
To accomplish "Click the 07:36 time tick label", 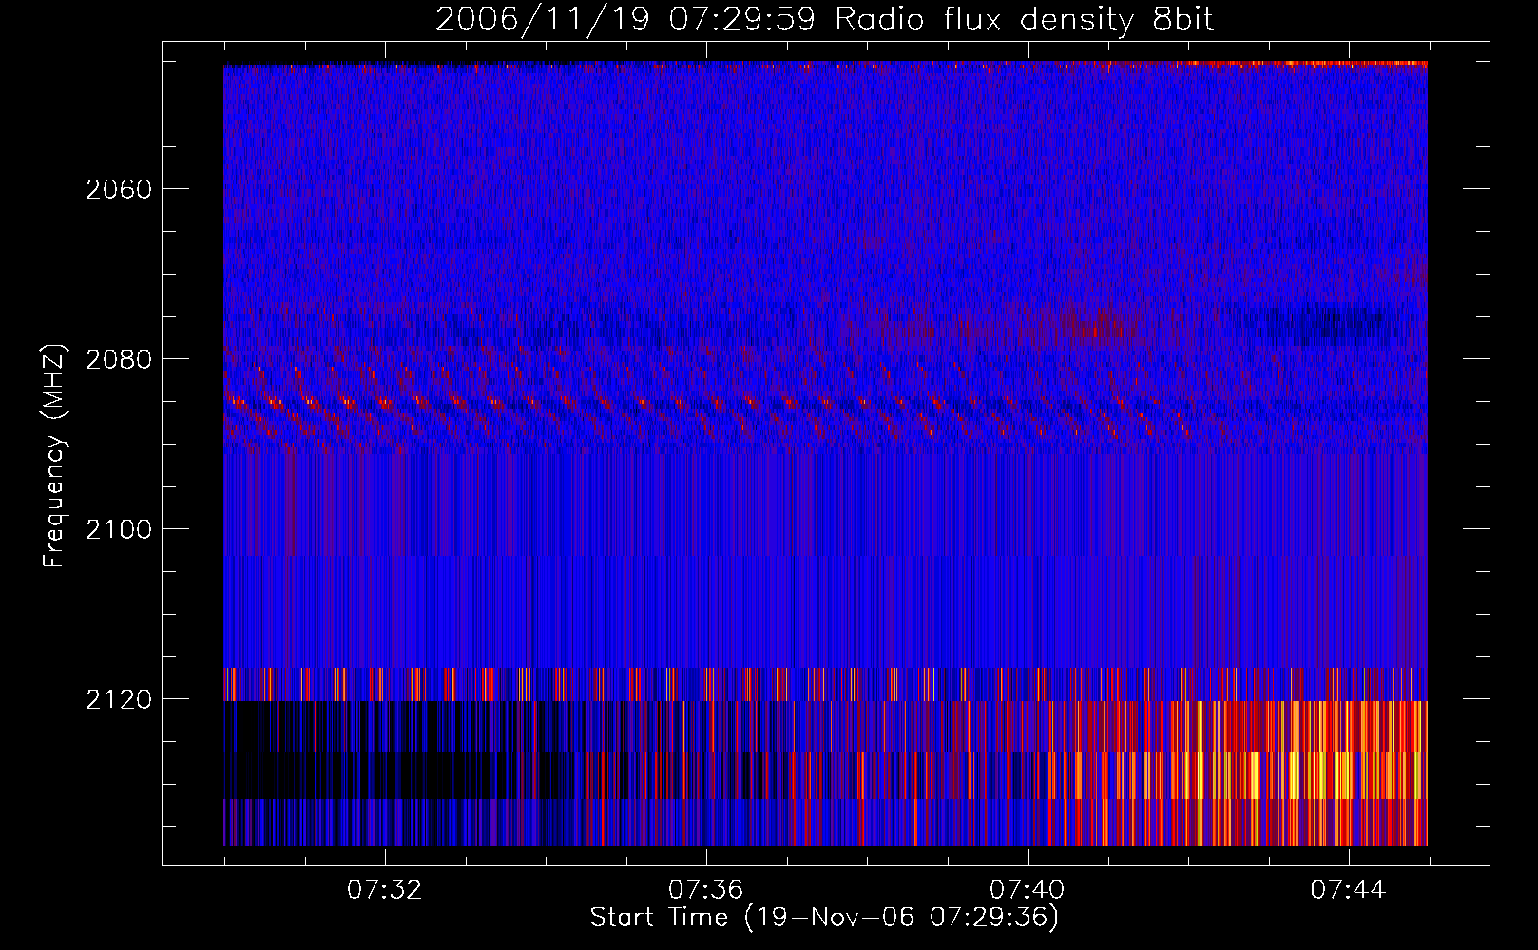I will tap(706, 890).
